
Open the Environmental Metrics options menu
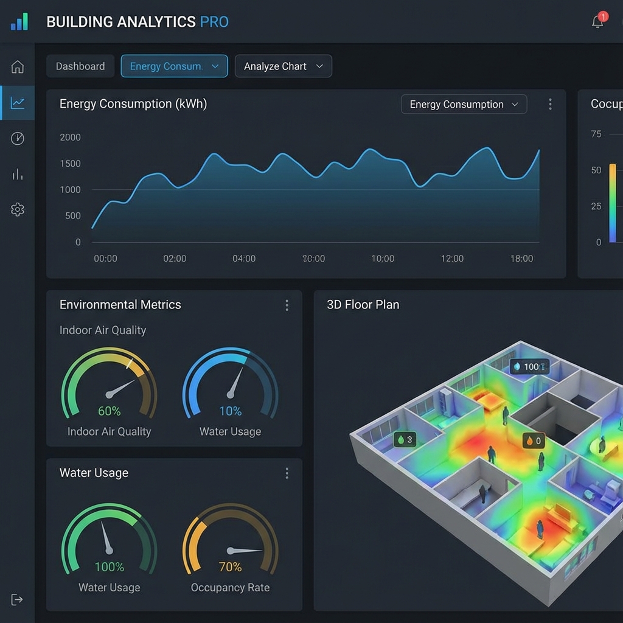pos(287,305)
